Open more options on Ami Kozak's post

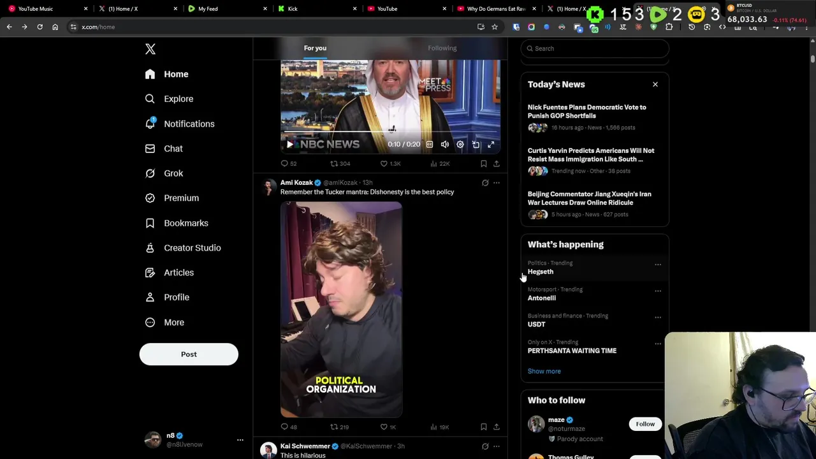point(497,183)
